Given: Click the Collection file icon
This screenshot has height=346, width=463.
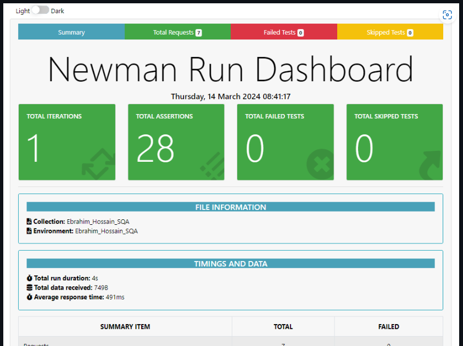Looking at the screenshot, I should [30, 222].
